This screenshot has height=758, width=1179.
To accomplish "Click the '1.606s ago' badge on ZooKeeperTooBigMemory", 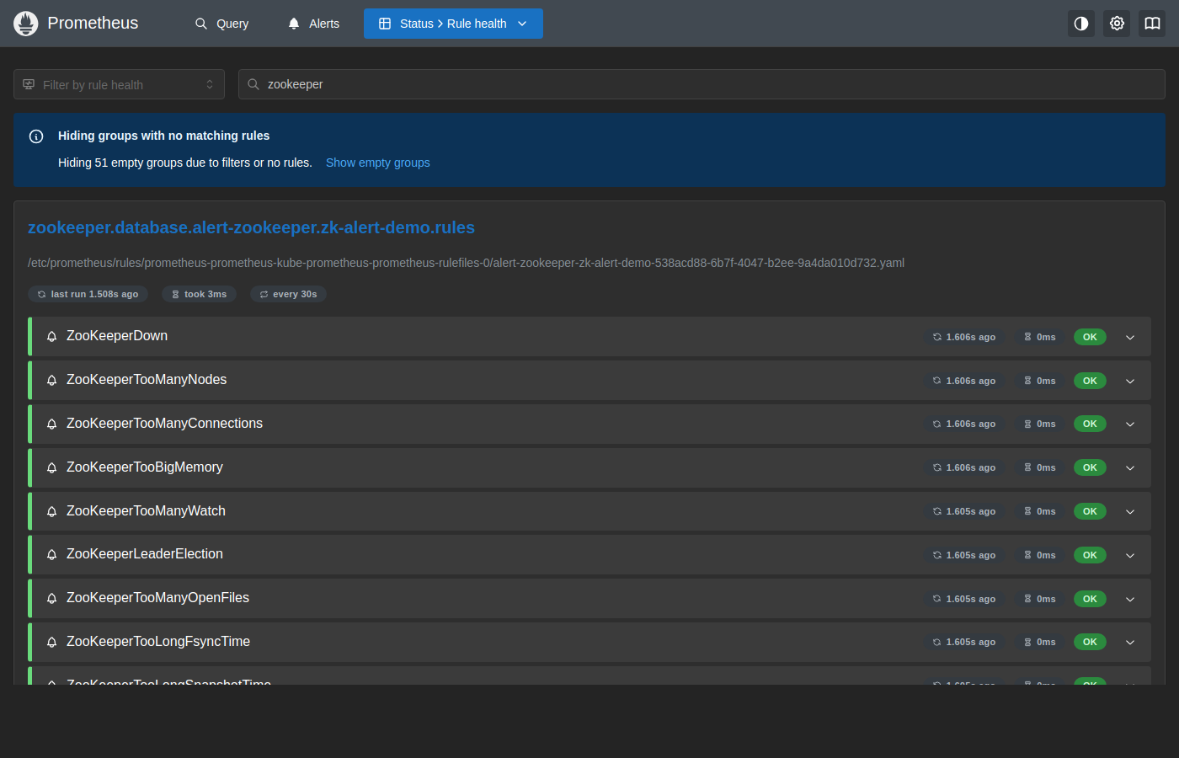I will coord(964,467).
